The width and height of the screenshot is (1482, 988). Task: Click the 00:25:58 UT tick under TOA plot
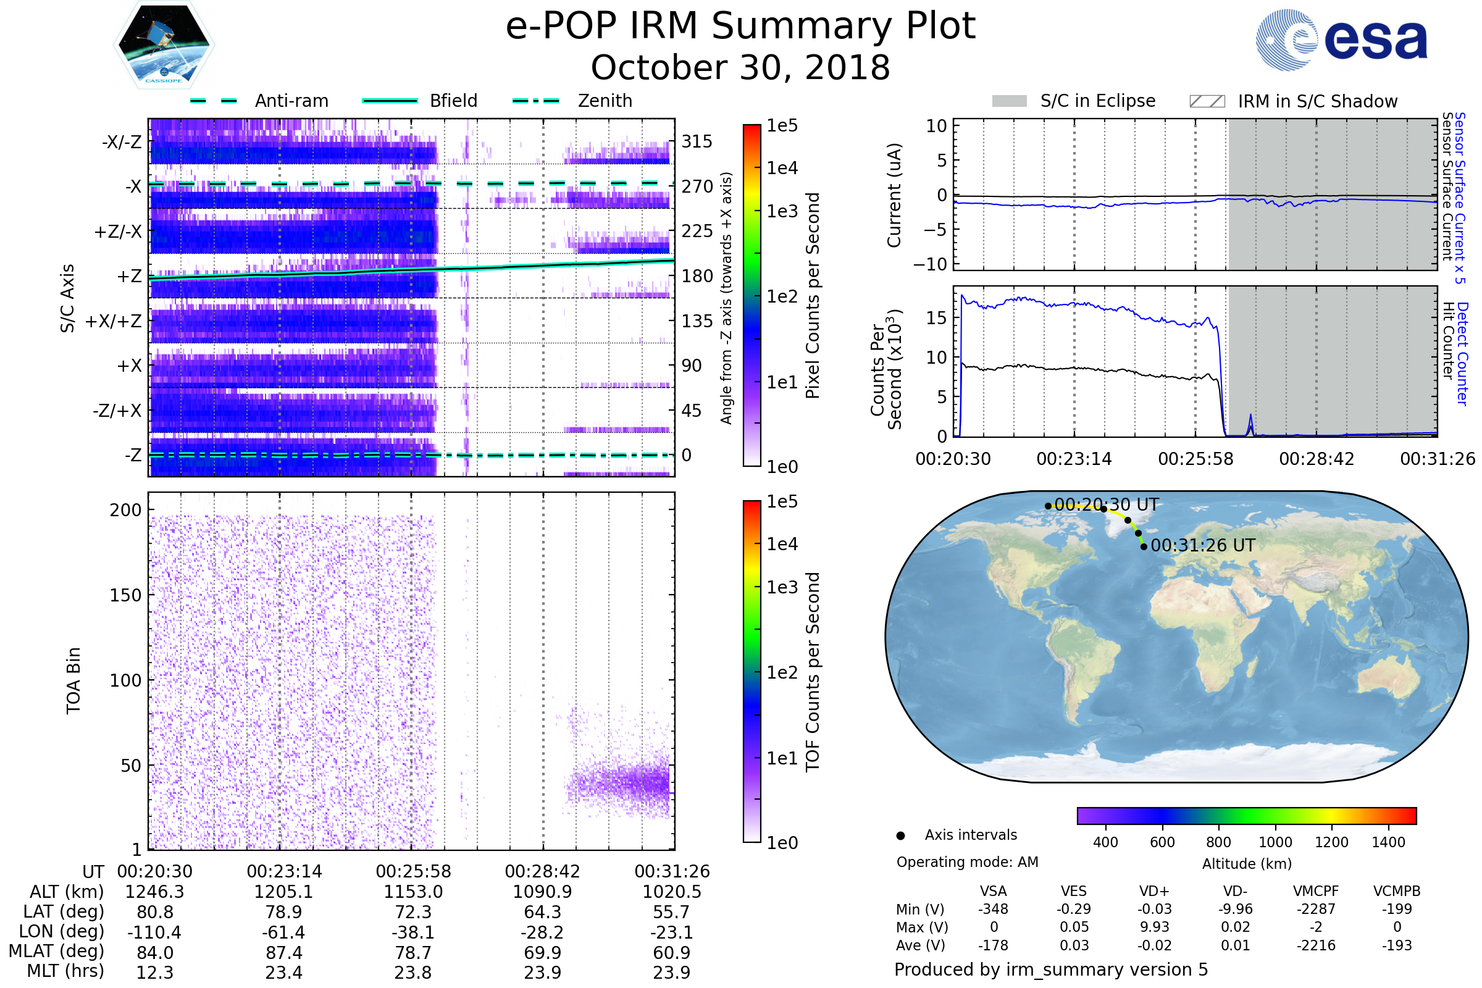point(413,871)
